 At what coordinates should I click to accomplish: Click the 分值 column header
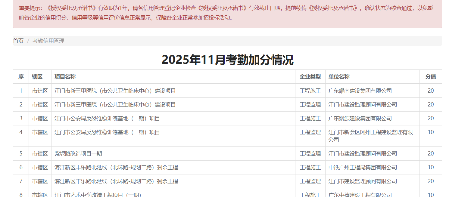430,77
